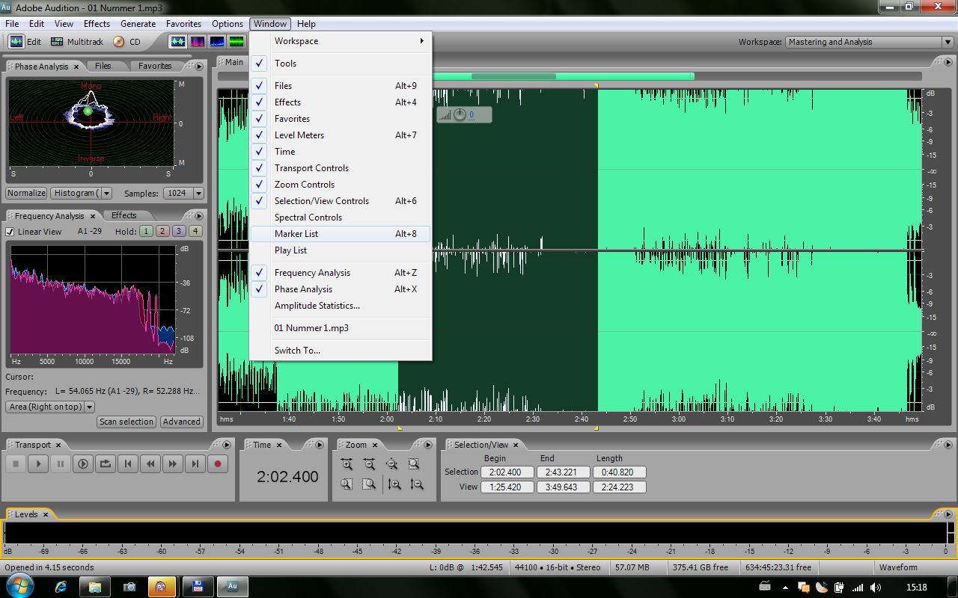Click the Play transport button

click(x=38, y=464)
